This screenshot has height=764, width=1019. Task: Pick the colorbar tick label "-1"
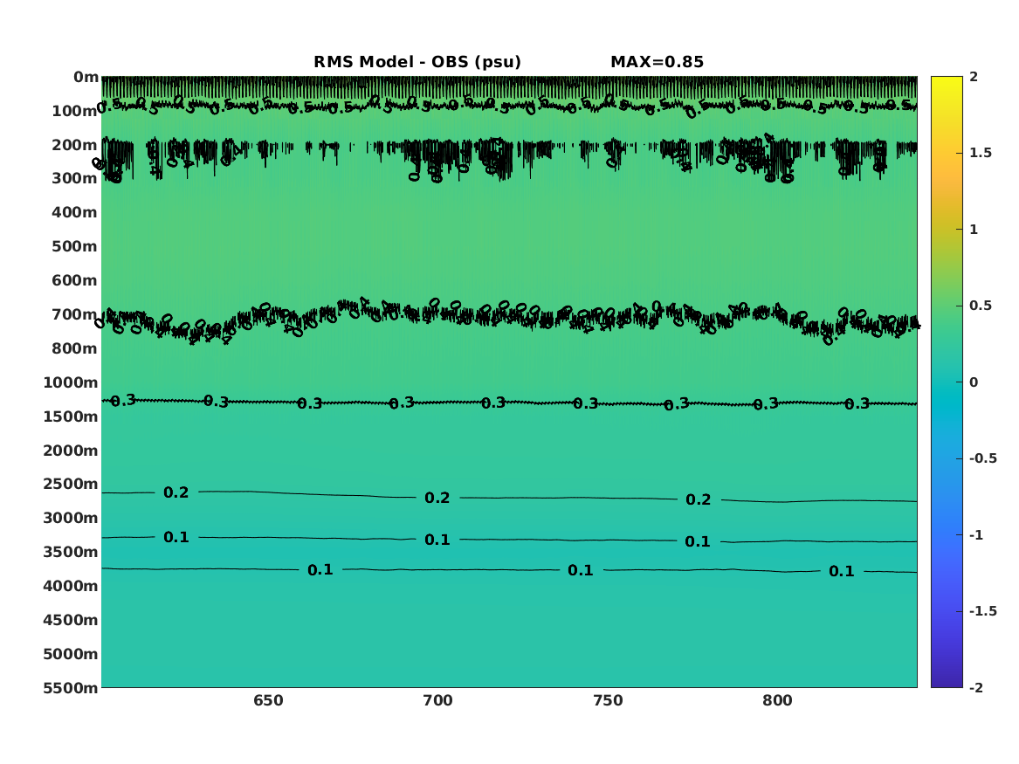coord(976,535)
